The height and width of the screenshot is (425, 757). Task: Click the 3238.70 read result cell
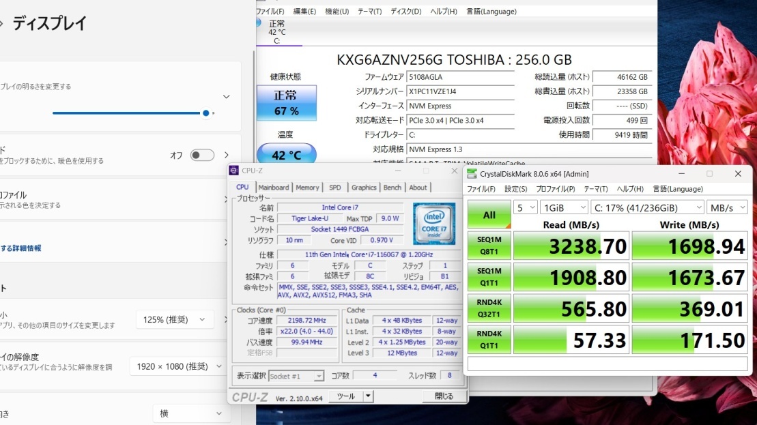pyautogui.click(x=571, y=246)
